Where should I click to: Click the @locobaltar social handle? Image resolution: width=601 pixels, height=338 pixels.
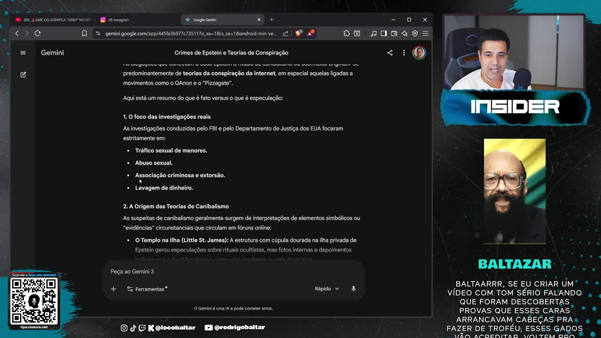175,328
